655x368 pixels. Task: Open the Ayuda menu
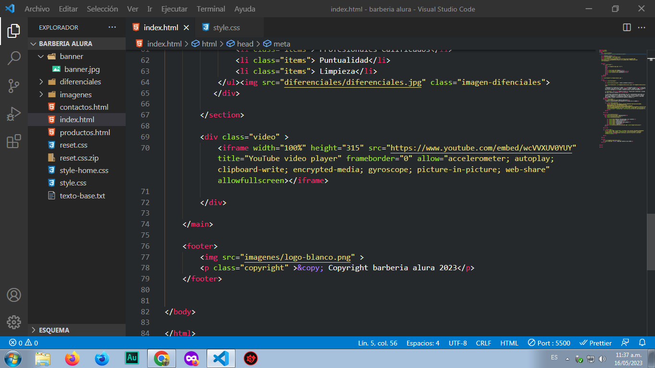pos(245,9)
